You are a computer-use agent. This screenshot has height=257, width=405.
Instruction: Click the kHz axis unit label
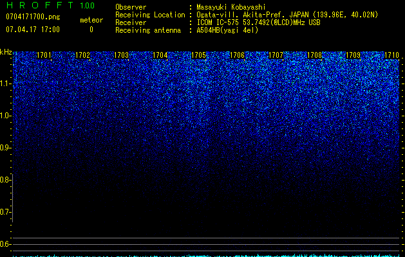6,52
